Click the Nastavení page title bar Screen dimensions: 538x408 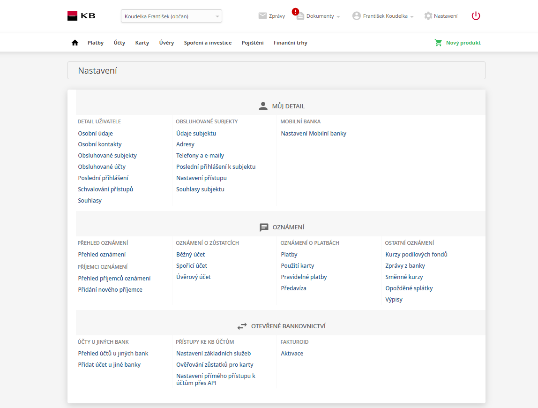click(276, 70)
